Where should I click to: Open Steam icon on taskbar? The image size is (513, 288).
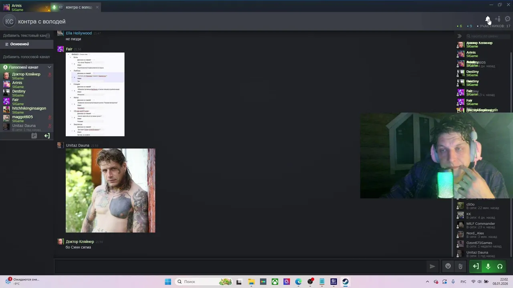345,282
